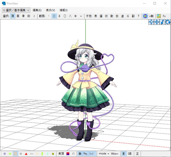This screenshot has width=171, height=157.
Task: Toggle the 軸 axis display button
Action: coord(80,154)
